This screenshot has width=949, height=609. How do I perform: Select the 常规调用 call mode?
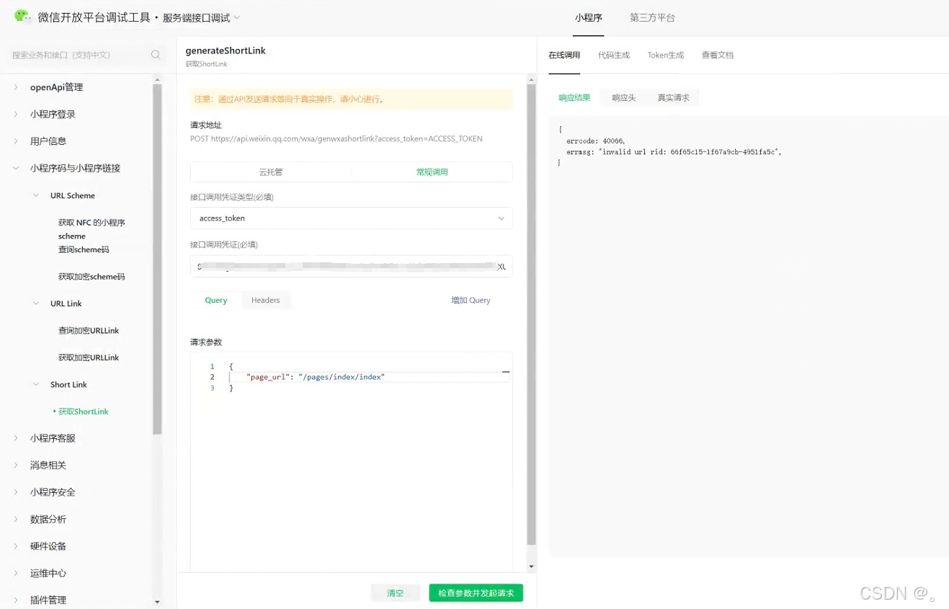point(432,172)
